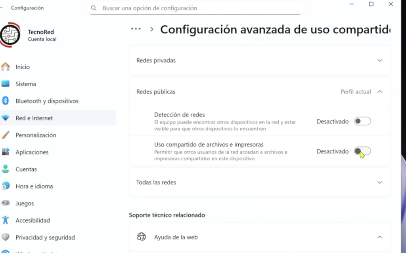Click the Juegos gamepad icon

point(6,203)
